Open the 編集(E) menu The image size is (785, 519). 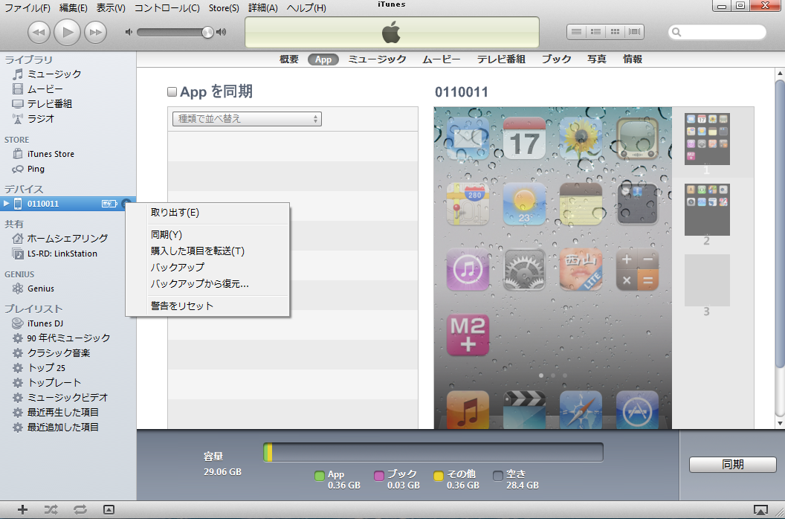pyautogui.click(x=73, y=8)
